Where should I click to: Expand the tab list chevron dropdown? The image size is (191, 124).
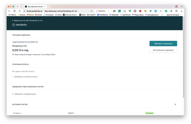21,6
